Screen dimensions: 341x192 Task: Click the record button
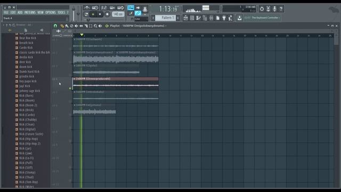(107, 14)
